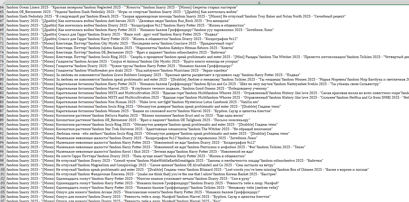409x202 pixels.
Task: Select the cell with "Corpus et Animus"
Action: (207, 61)
